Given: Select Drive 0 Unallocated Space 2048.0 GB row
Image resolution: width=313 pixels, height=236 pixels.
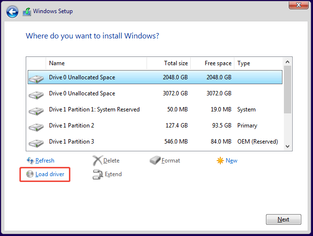Looking at the screenshot, I should [x=155, y=77].
